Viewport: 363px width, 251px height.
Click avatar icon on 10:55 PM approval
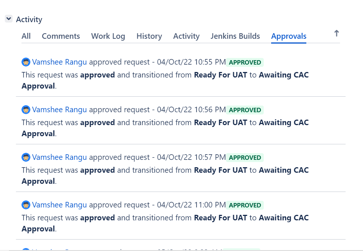(26, 62)
